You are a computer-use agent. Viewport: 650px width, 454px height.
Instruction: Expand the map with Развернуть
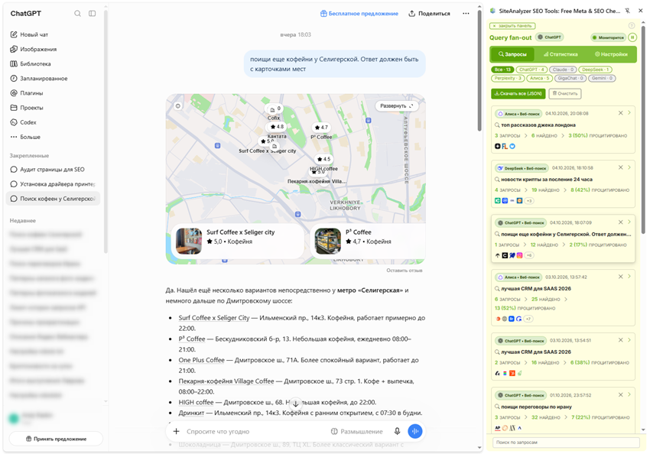397,105
